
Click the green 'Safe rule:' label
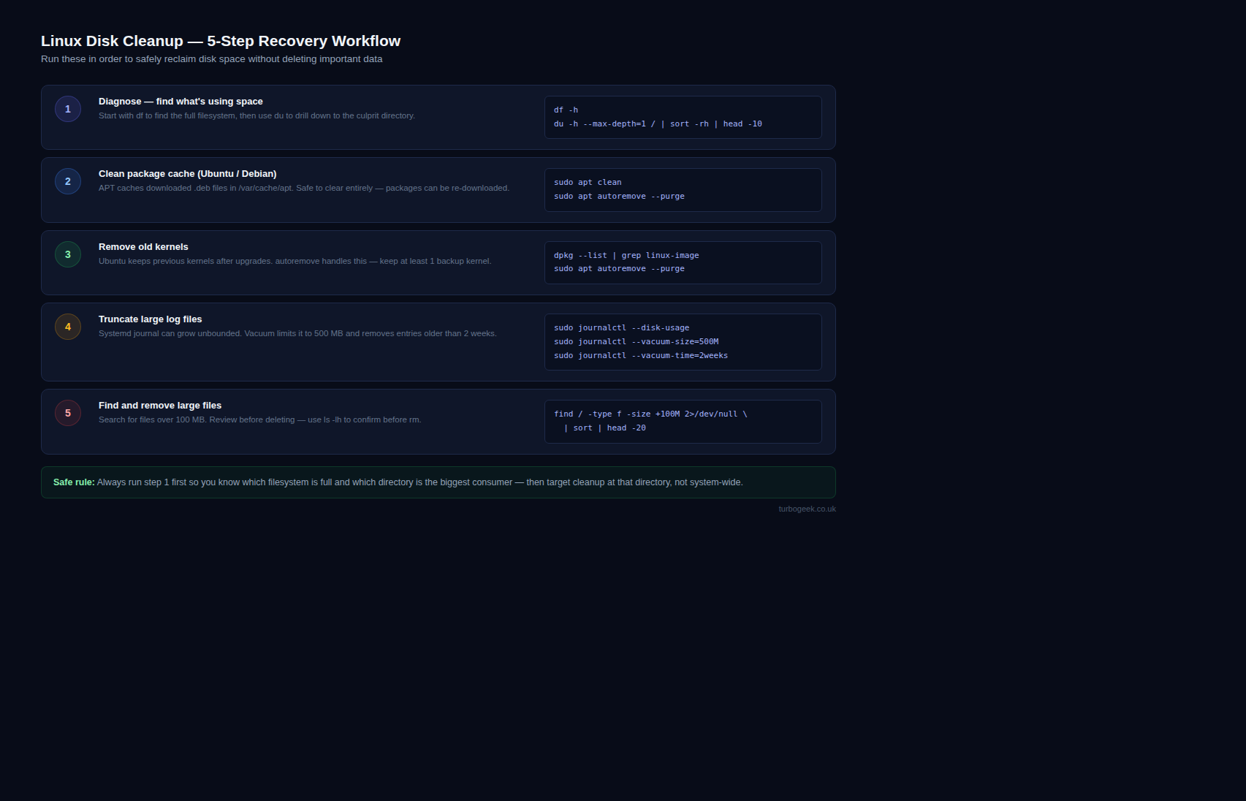pyautogui.click(x=74, y=482)
